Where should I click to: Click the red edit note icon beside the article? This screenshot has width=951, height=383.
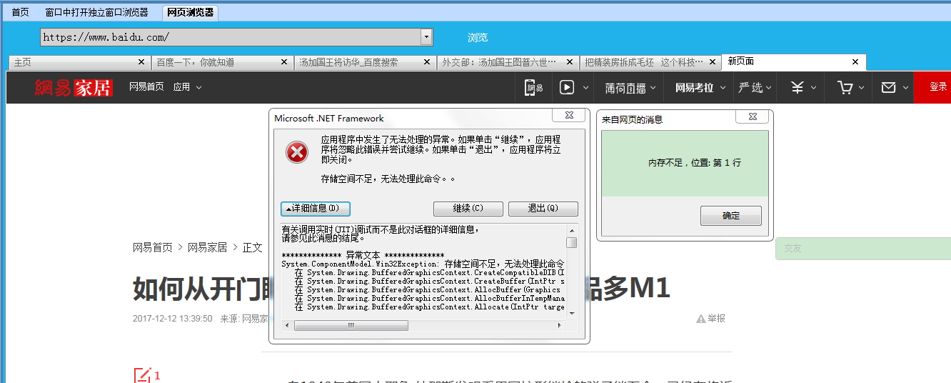click(x=143, y=375)
